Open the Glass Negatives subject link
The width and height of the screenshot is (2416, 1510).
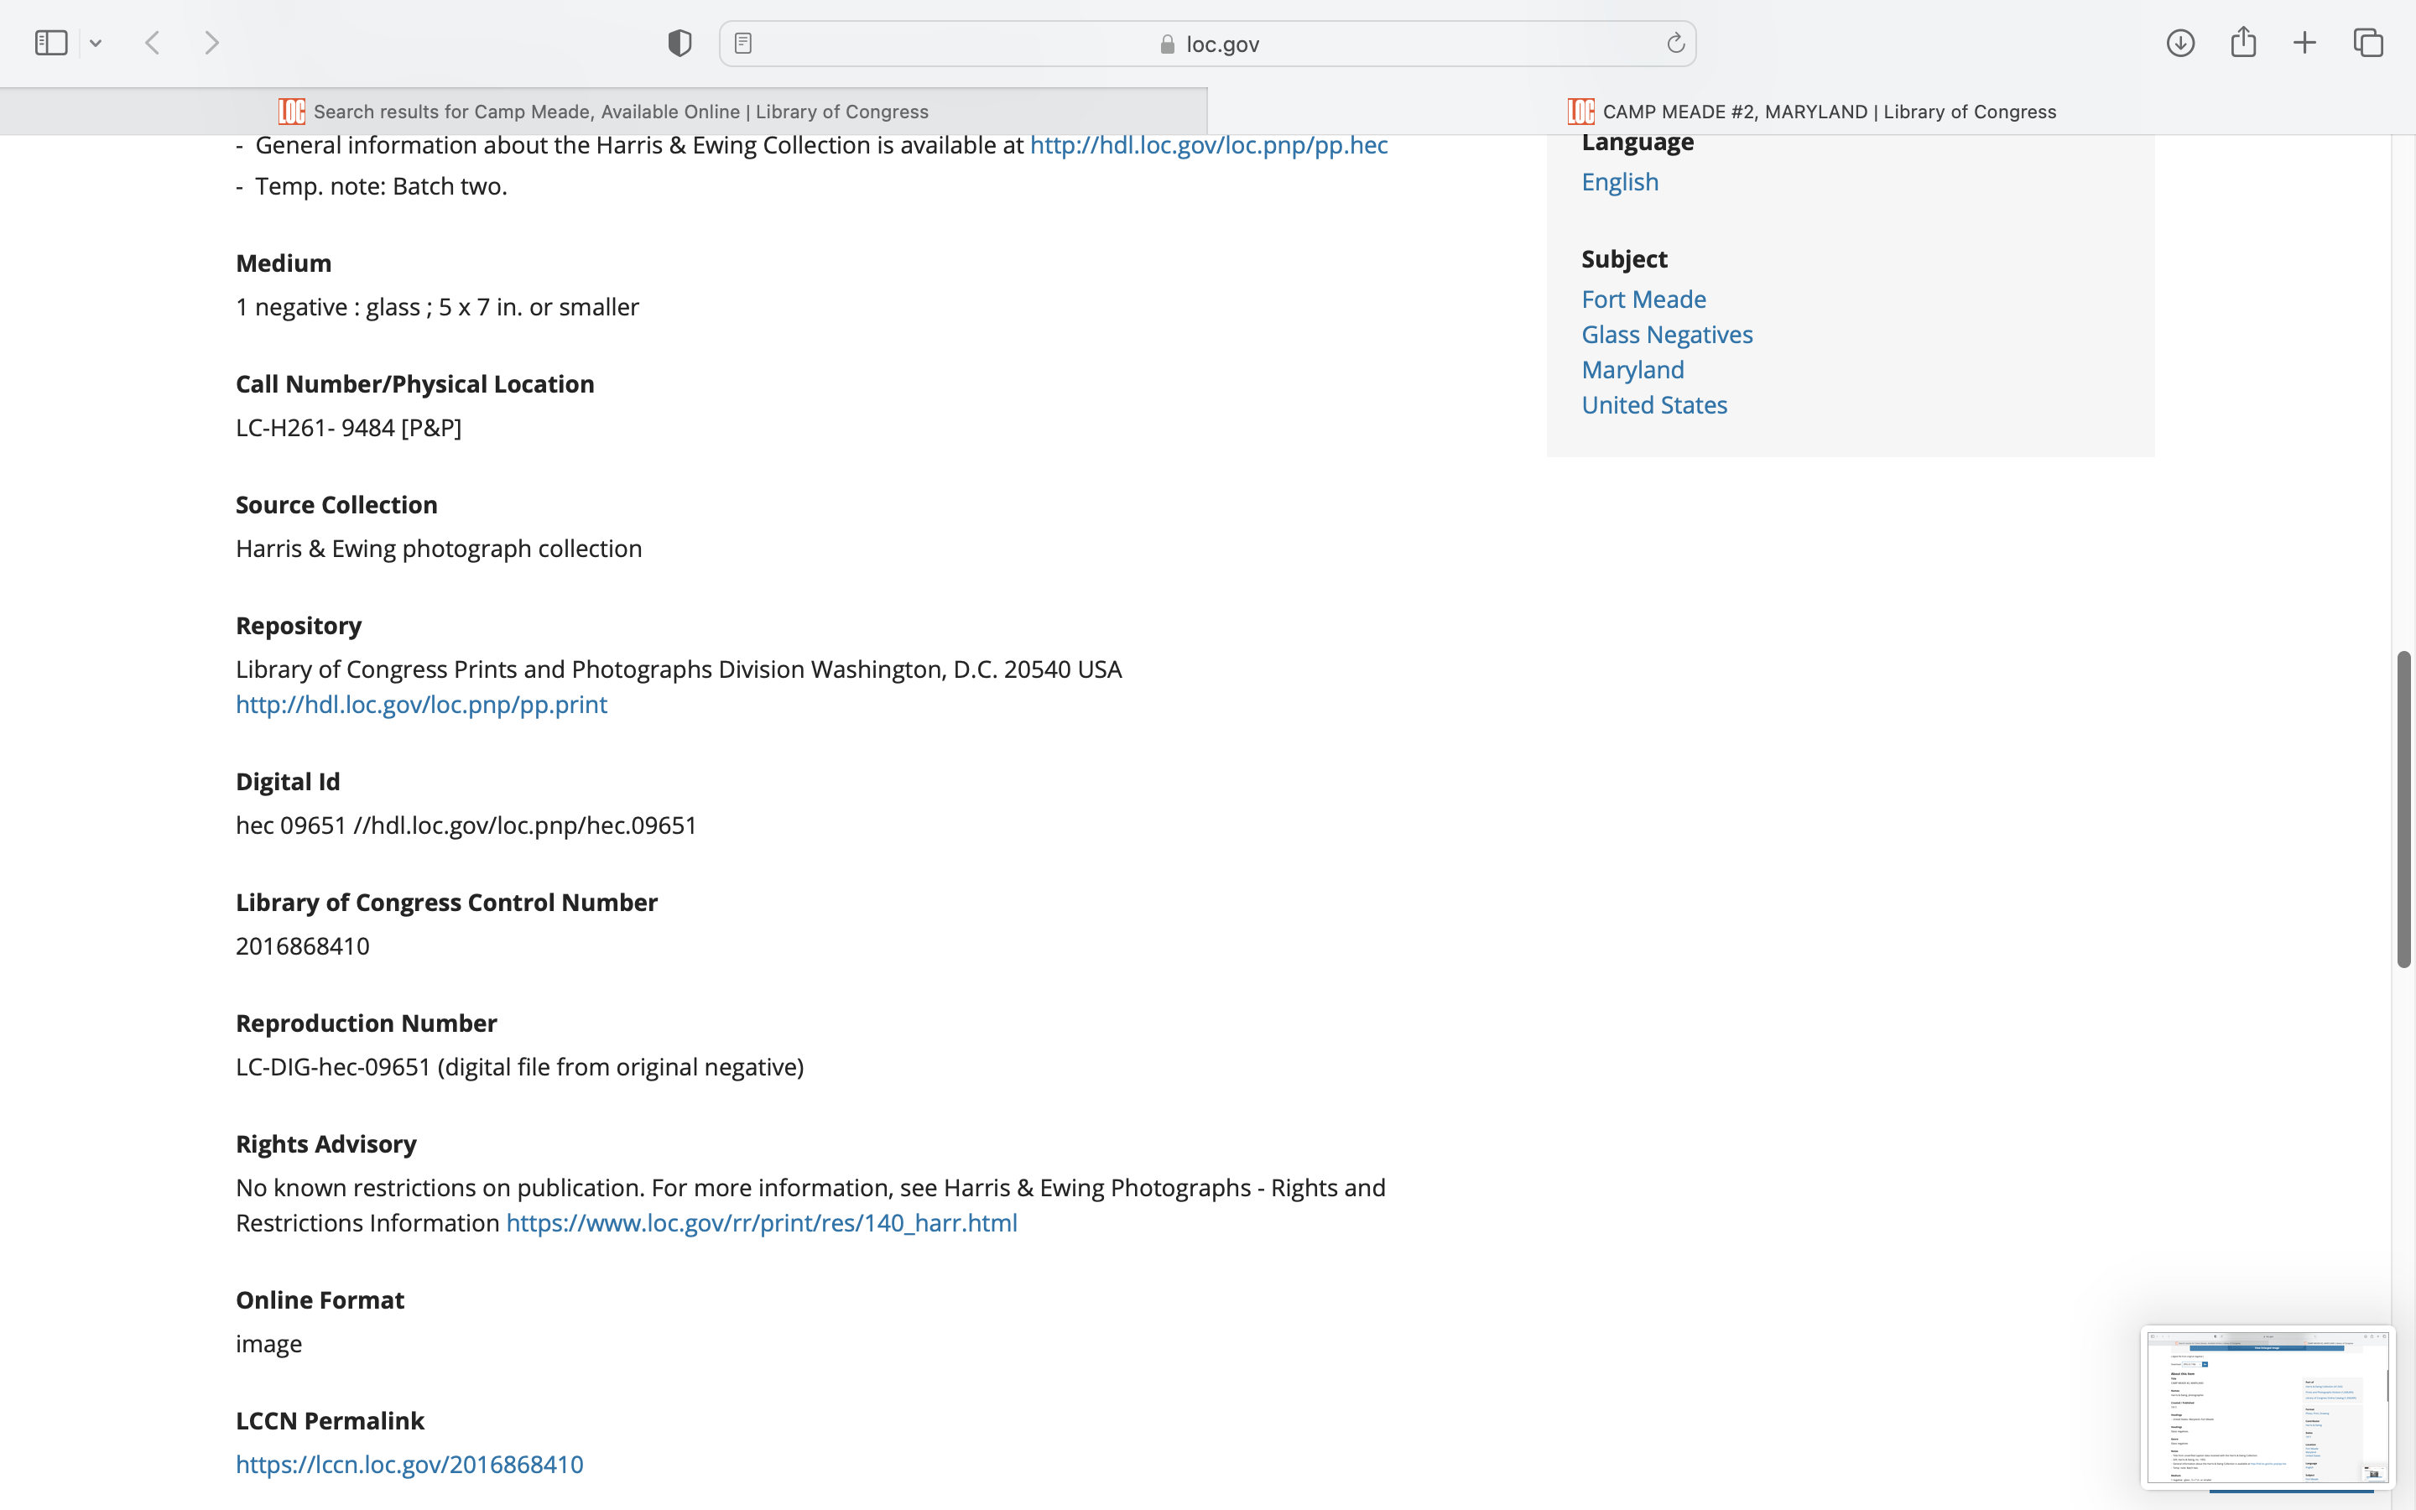click(x=1666, y=335)
